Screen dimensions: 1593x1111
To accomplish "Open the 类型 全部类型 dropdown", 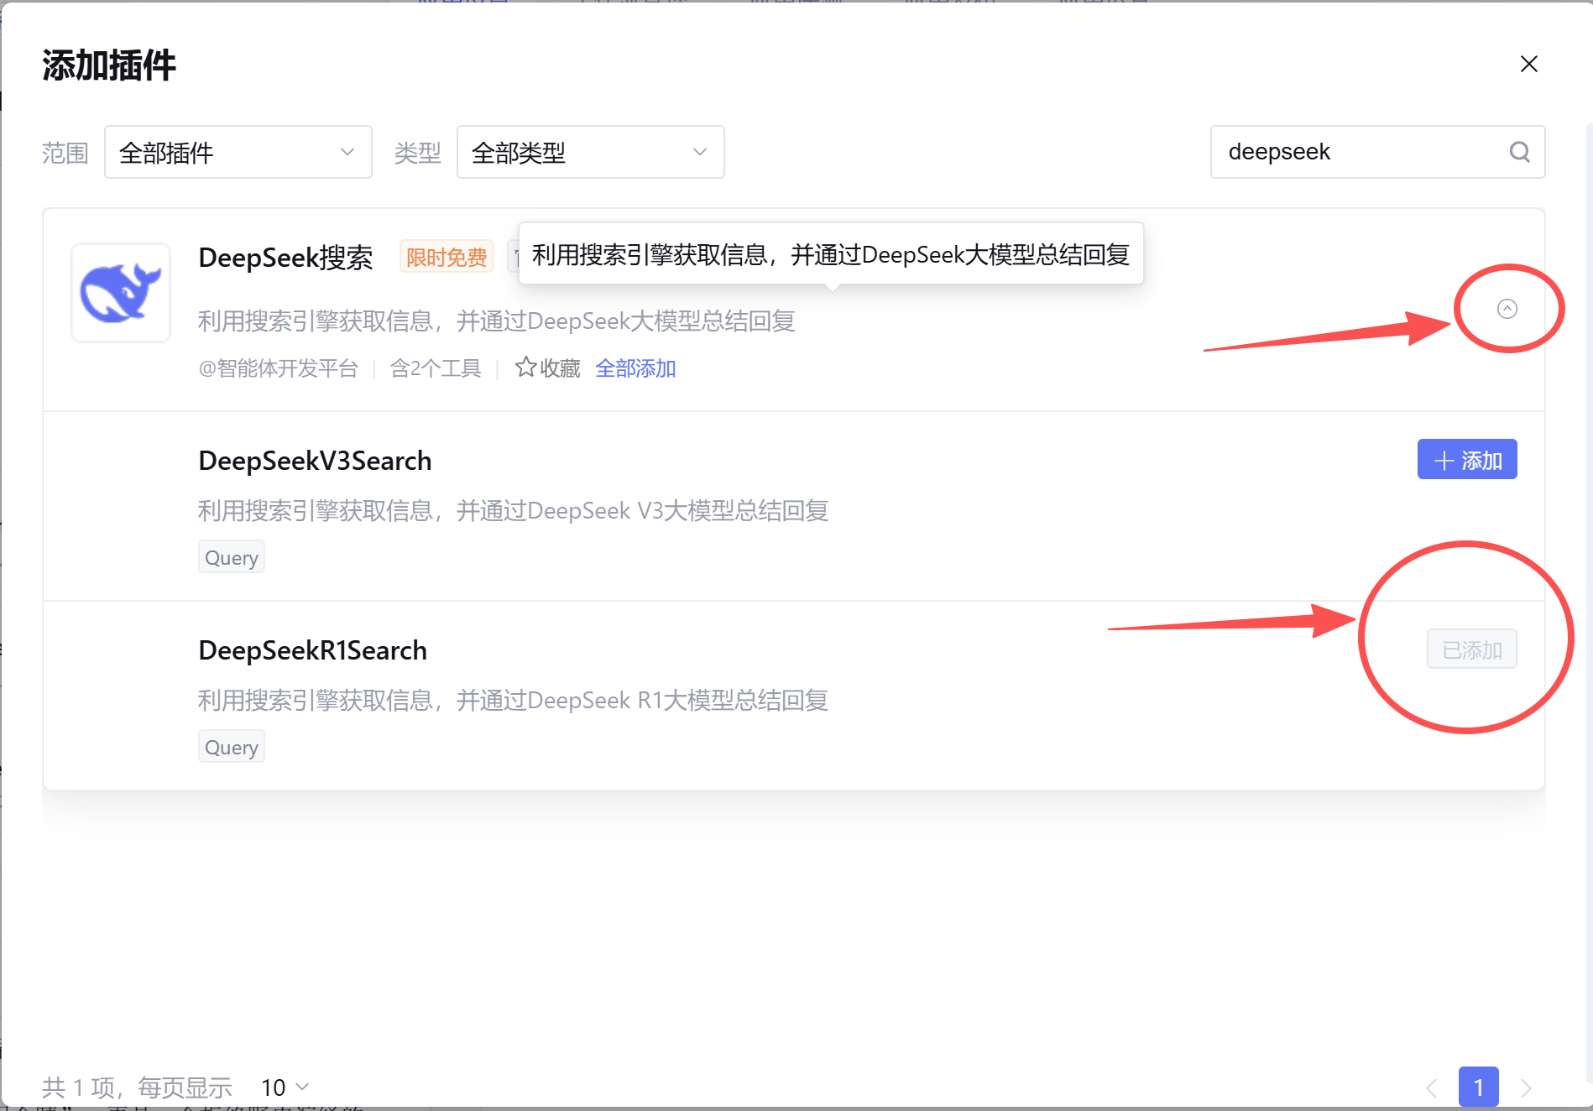I will pos(590,152).
